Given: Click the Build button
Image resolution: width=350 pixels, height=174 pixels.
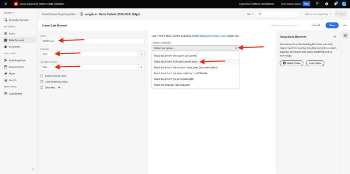Looking at the screenshot, I should pos(341,14).
